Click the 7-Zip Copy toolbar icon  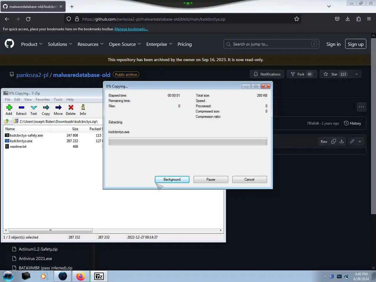(46, 110)
